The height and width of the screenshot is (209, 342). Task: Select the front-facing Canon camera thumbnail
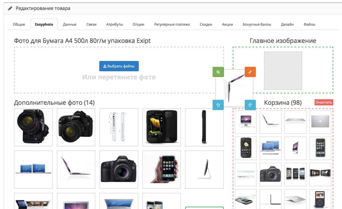(x=119, y=169)
